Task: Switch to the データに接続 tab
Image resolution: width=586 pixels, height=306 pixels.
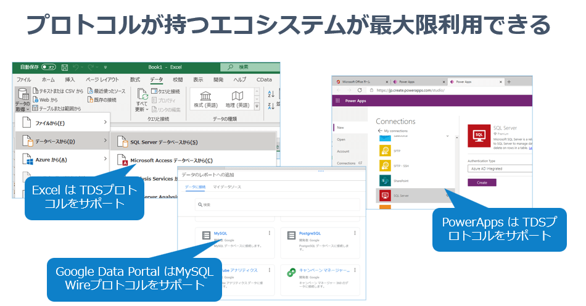Action: click(195, 186)
